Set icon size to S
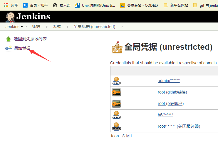Image resolution: width=218 pixels, height=154 pixels. click(124, 136)
